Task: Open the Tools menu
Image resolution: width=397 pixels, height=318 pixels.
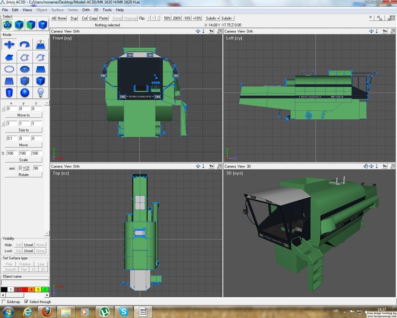Action: point(107,10)
